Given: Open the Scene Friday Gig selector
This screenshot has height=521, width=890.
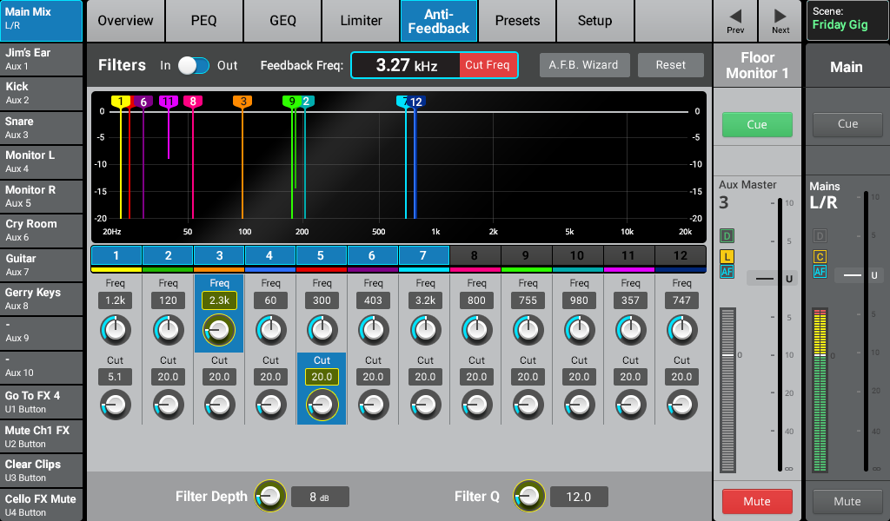Looking at the screenshot, I should 847,21.
